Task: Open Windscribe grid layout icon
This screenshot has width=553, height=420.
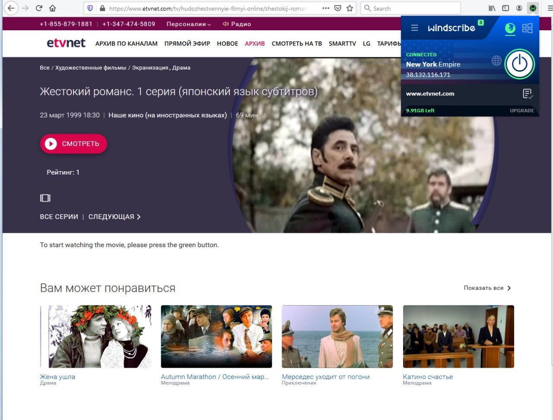Action: click(x=528, y=28)
